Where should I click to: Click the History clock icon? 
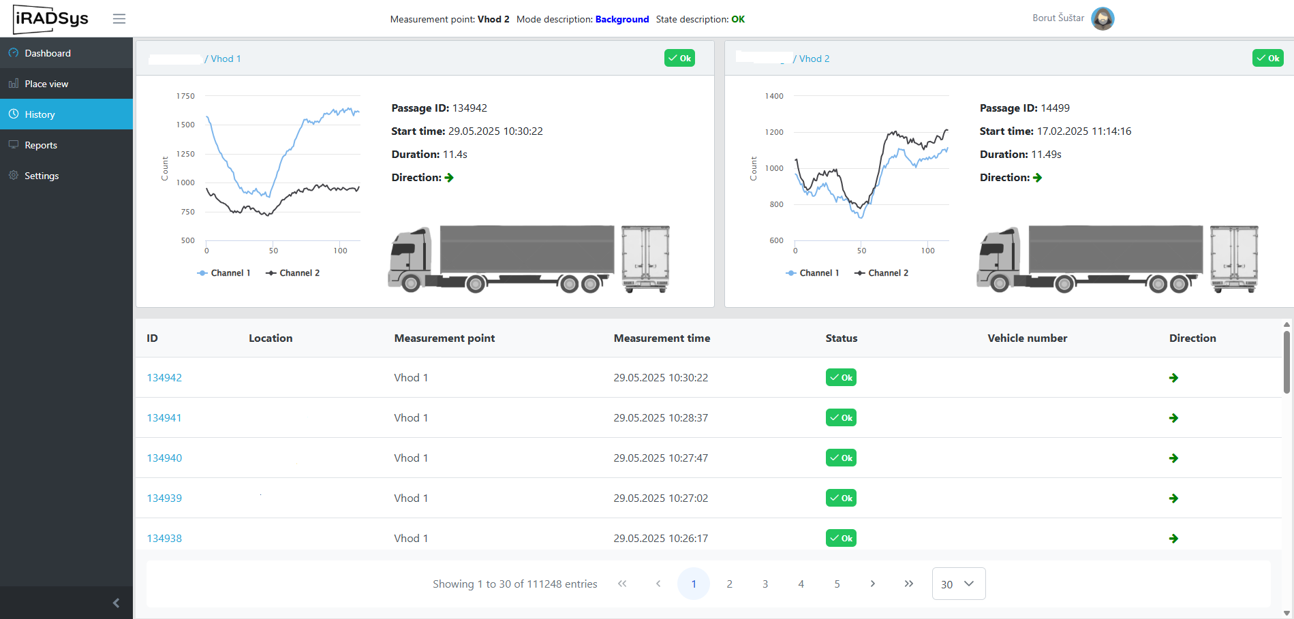point(13,114)
